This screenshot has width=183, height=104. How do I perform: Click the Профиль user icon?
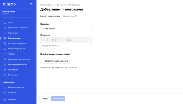pyautogui.click(x=5, y=100)
